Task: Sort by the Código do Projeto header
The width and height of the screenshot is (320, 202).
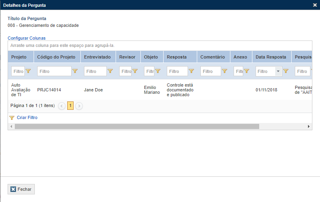Action: click(x=57, y=57)
